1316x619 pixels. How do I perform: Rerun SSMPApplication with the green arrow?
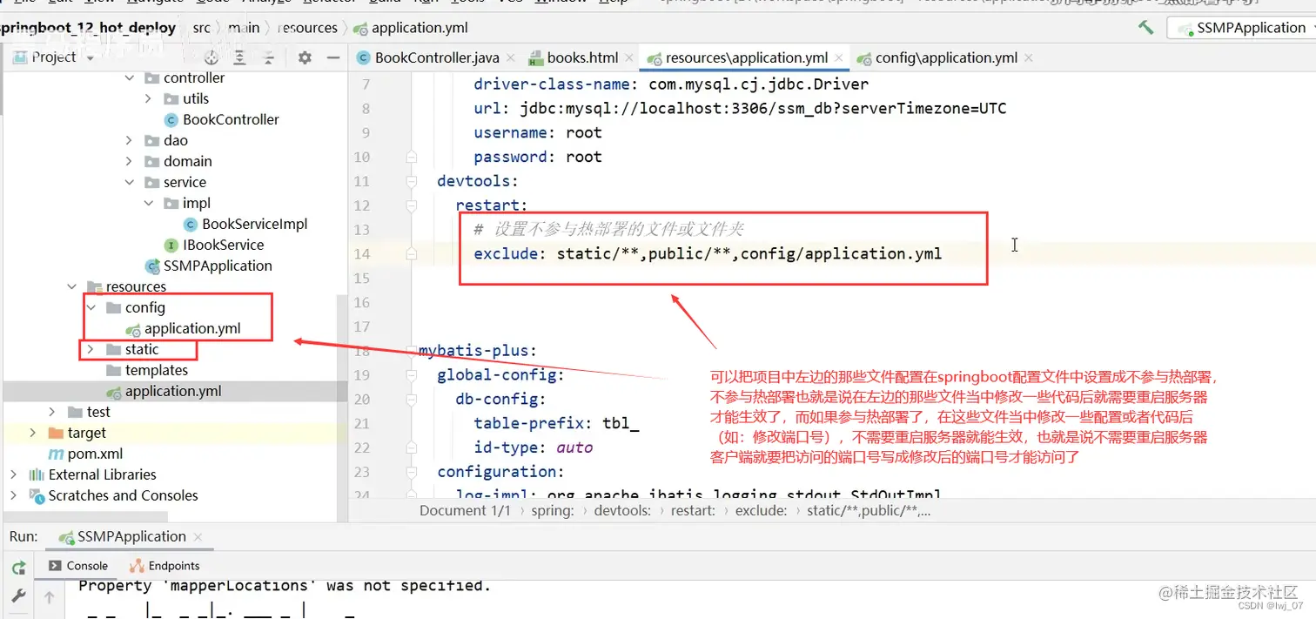click(18, 568)
